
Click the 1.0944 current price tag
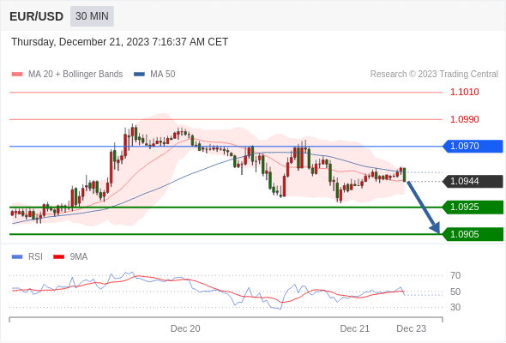(x=473, y=181)
